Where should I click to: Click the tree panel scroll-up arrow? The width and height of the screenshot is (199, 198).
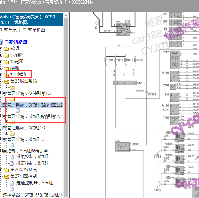pos(66,15)
